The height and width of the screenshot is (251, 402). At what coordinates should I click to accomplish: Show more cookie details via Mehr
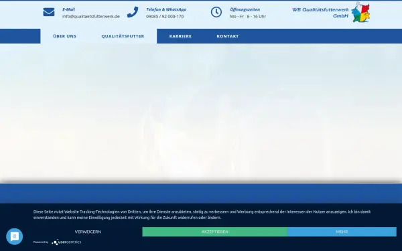[342, 232]
